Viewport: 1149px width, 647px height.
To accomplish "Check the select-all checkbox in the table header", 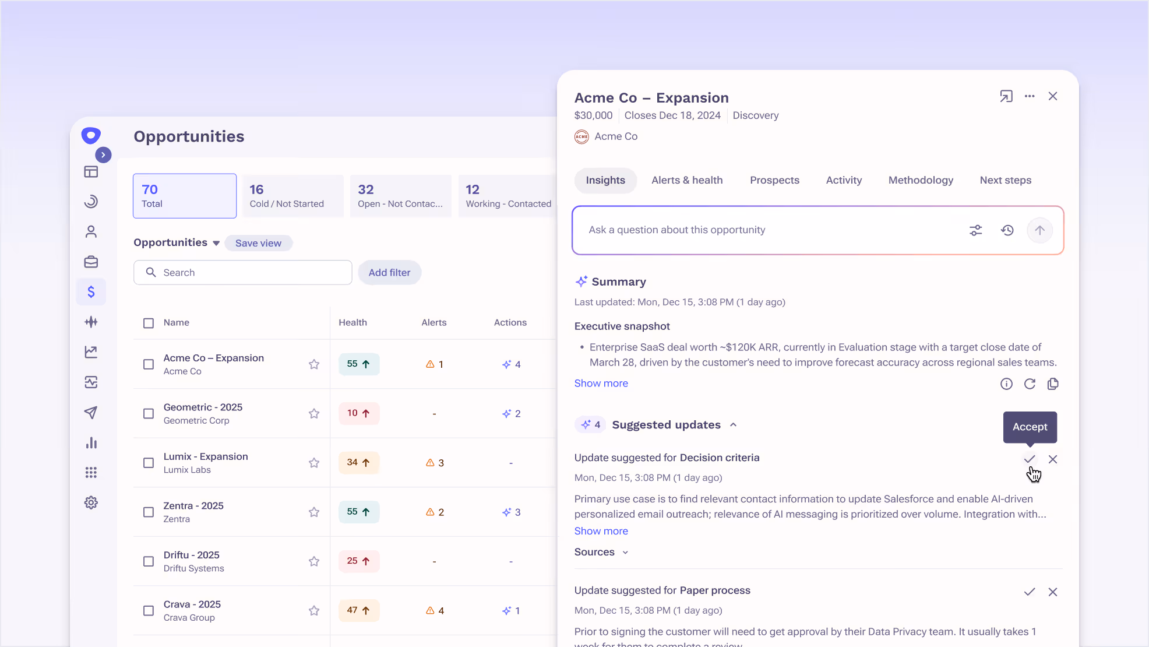I will [148, 322].
